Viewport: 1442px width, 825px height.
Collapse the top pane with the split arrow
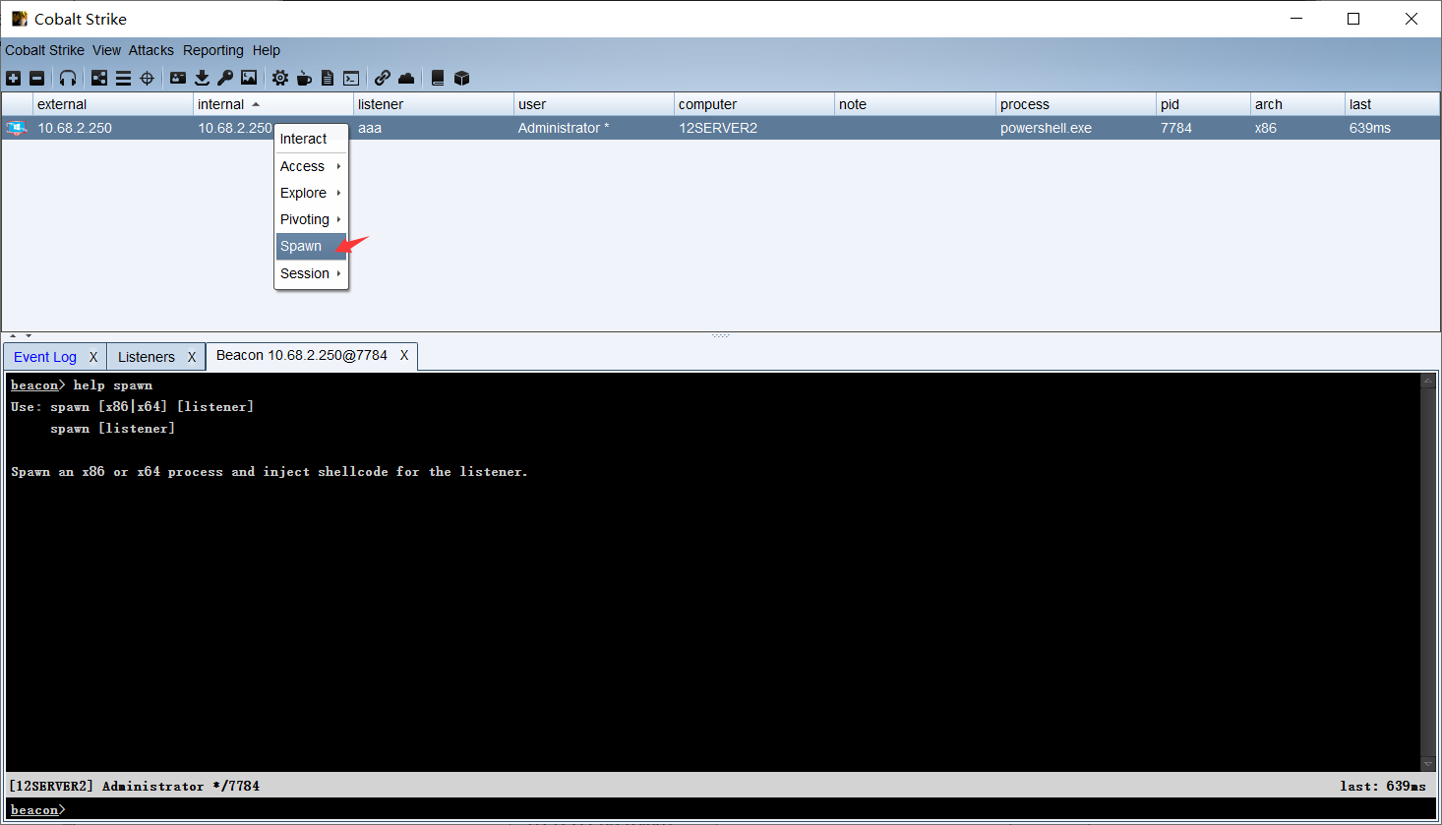coord(13,336)
